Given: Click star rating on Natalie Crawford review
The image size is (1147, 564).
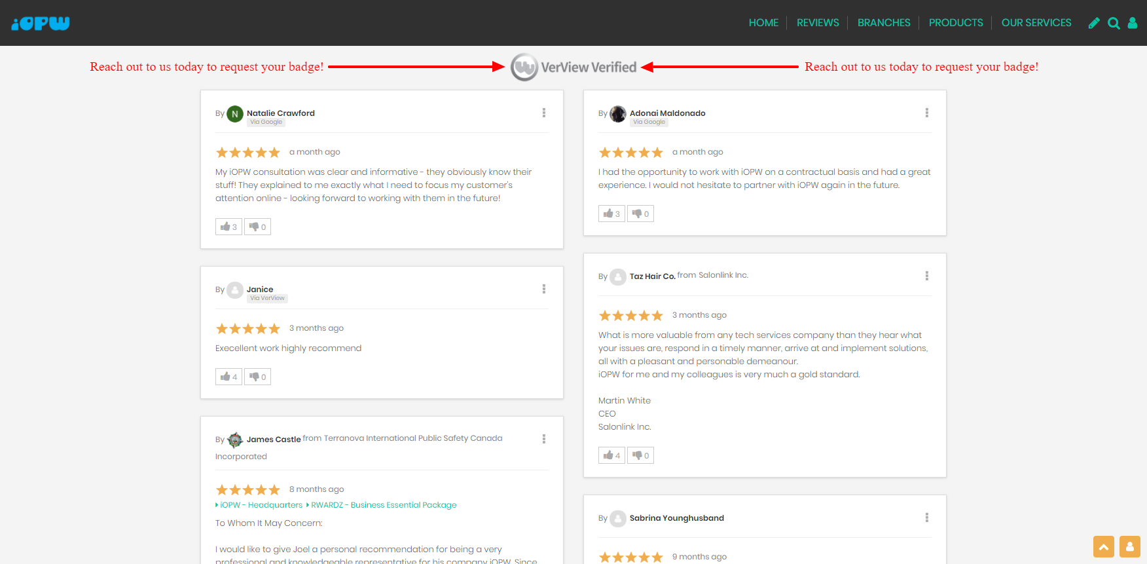Looking at the screenshot, I should pyautogui.click(x=248, y=153).
